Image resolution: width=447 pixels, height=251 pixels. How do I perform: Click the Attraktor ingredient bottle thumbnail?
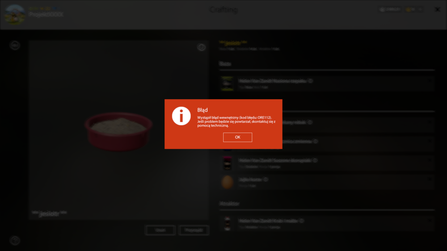pyautogui.click(x=228, y=223)
